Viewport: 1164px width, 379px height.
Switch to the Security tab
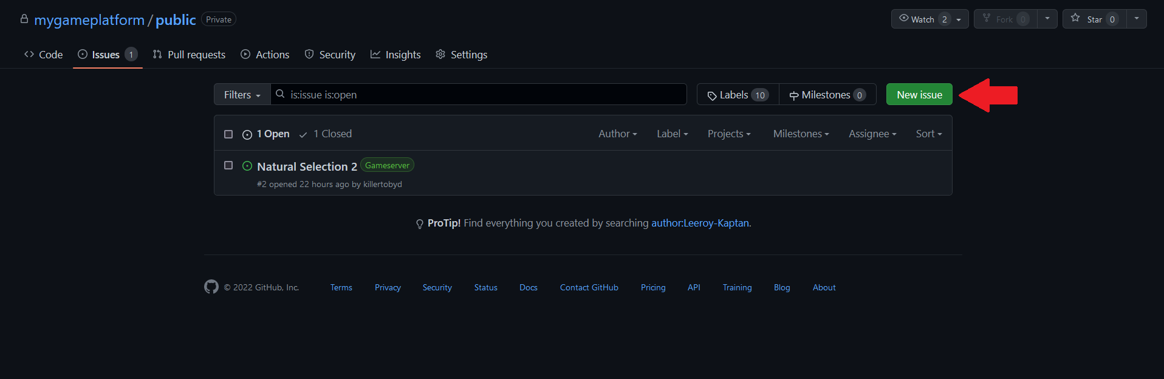click(330, 55)
